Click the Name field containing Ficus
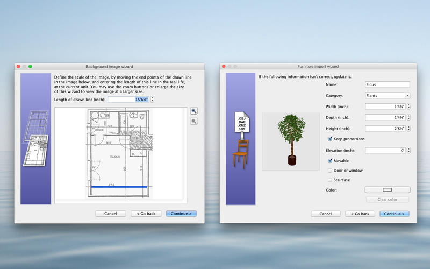 coord(387,84)
